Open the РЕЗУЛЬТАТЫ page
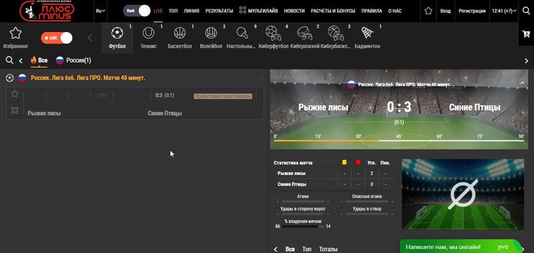This screenshot has width=534, height=253. coord(219,11)
